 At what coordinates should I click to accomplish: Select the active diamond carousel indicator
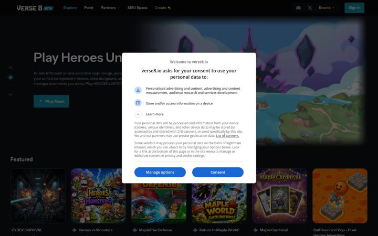[10, 77]
